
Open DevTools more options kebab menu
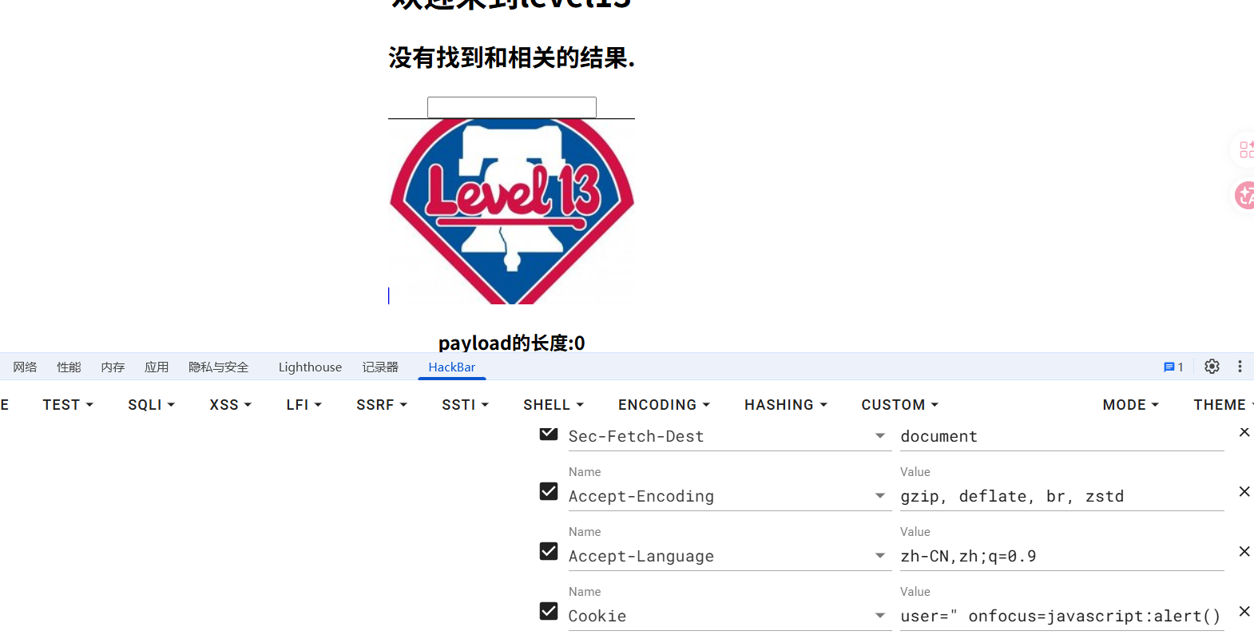[x=1240, y=367]
